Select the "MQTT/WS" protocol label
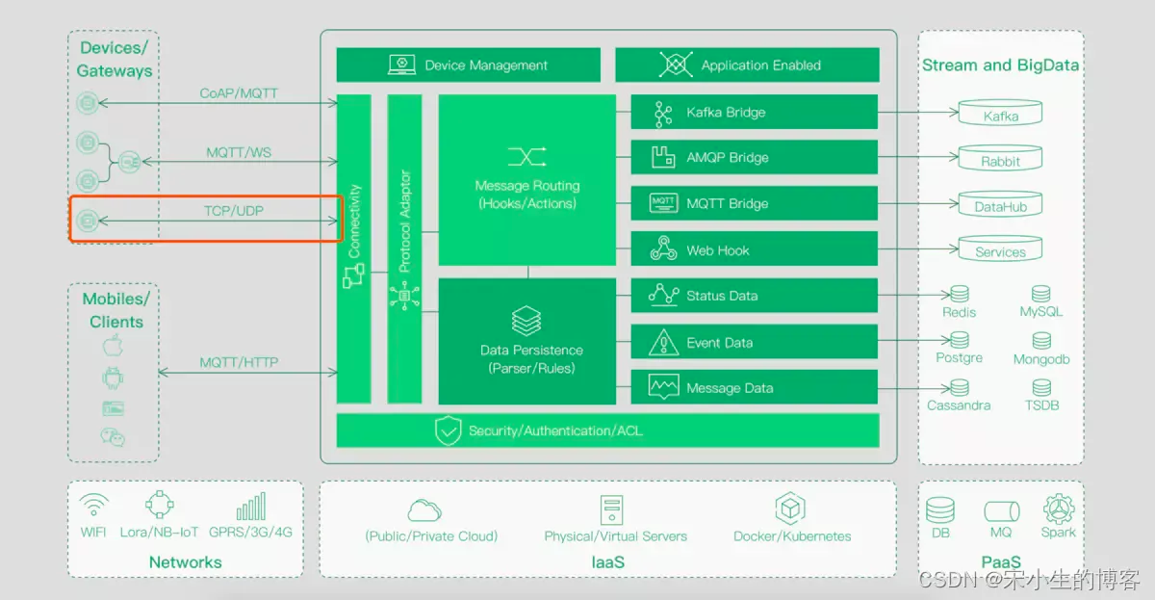 coord(239,153)
